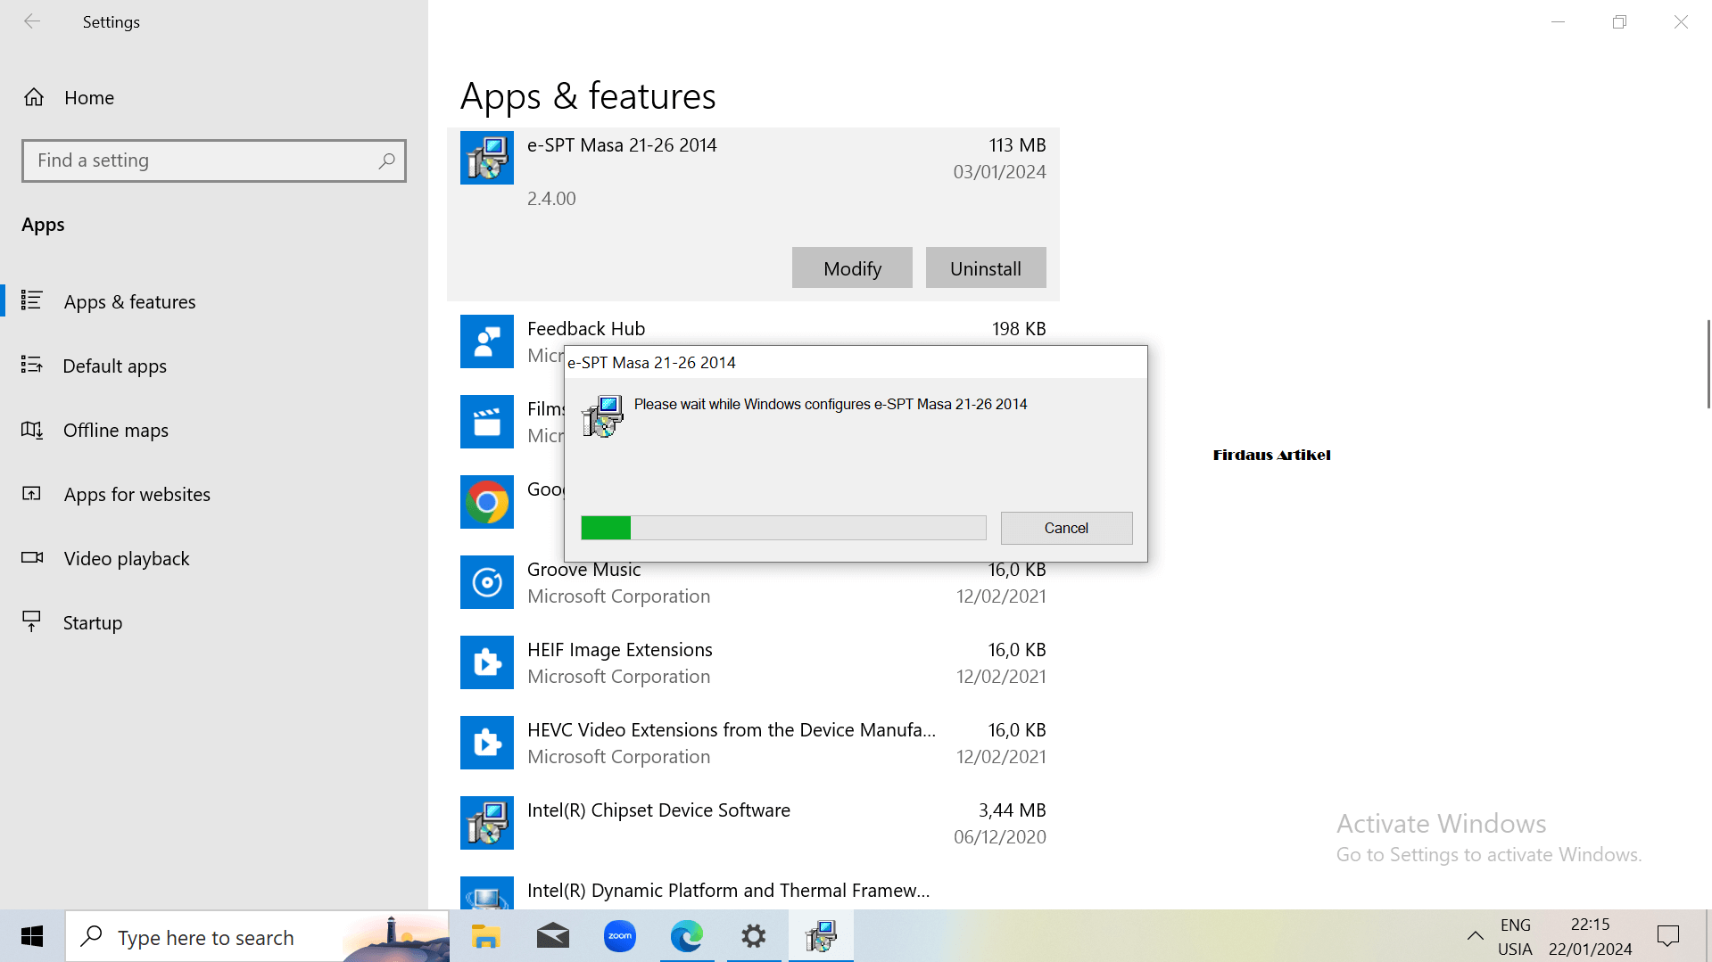1712x962 pixels.
Task: Open the taskbar clock showing 22:15
Action: pyautogui.click(x=1591, y=936)
